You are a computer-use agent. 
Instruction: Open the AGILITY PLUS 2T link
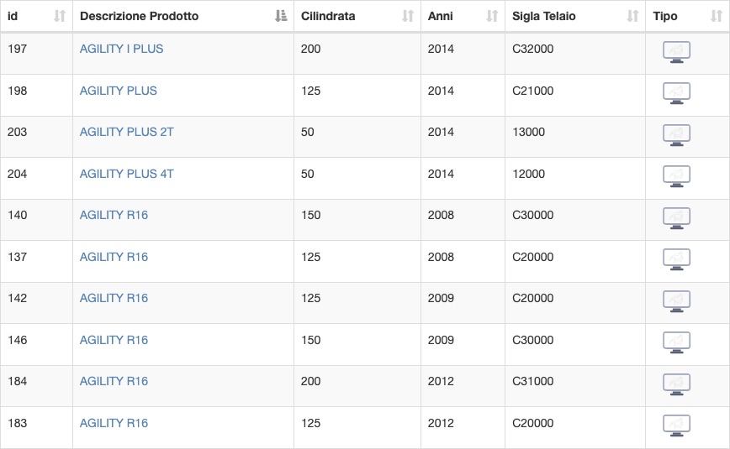point(127,132)
